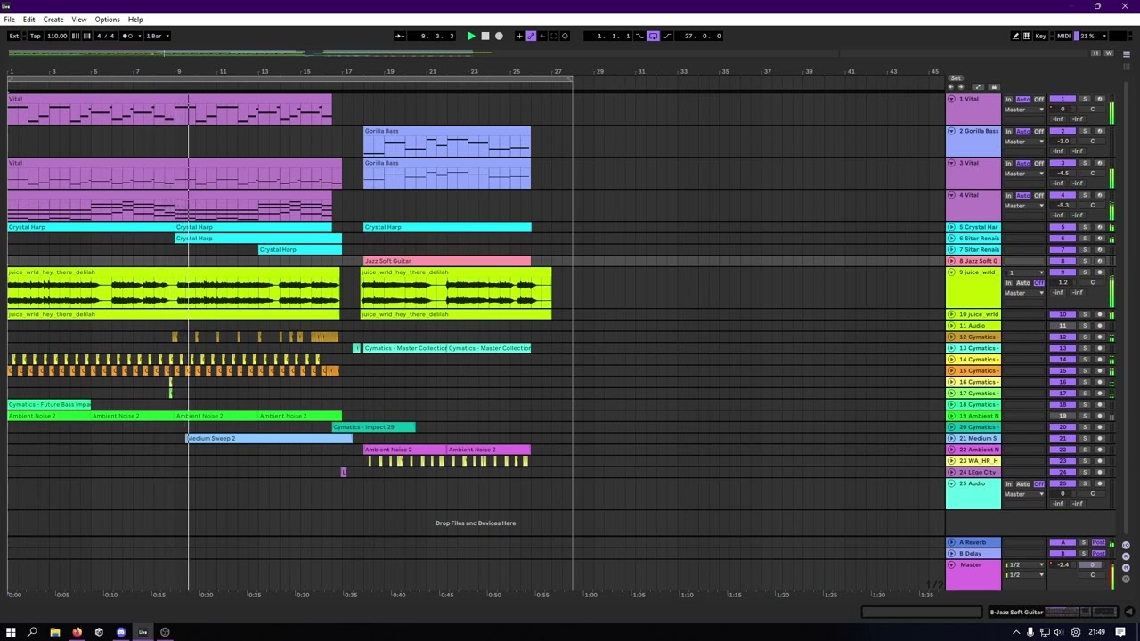Toggle the metronome button

pos(127,36)
